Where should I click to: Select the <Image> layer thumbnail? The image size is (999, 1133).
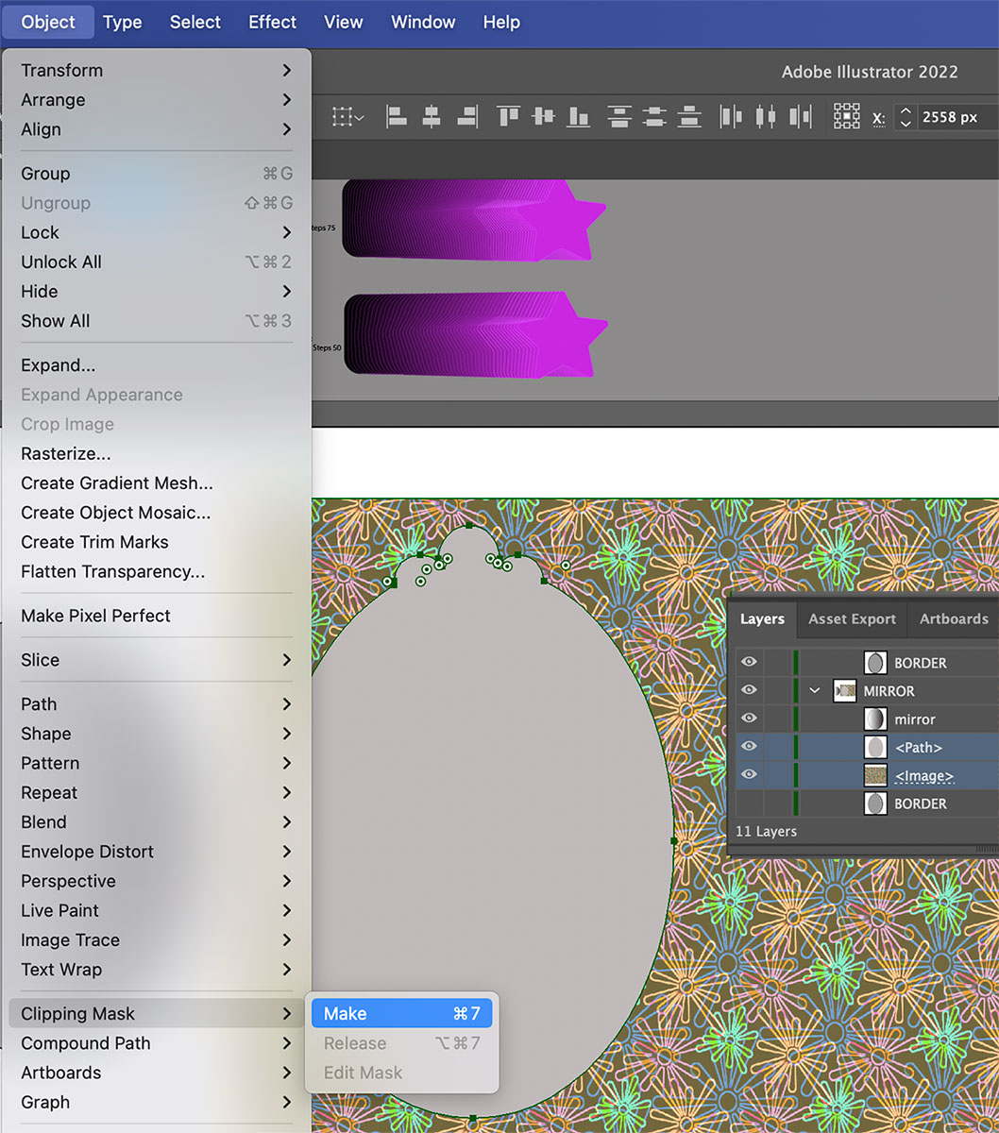875,776
